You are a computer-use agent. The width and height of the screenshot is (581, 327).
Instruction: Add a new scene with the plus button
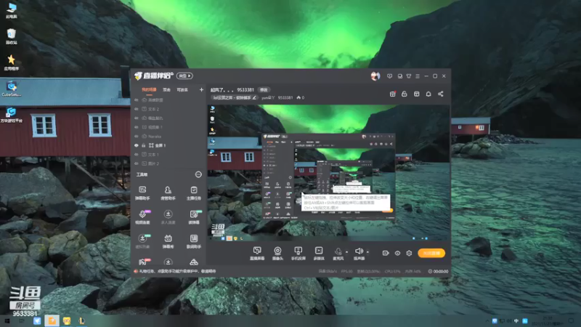(201, 89)
